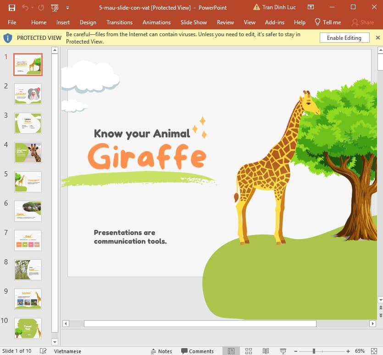This screenshot has width=383, height=355.
Task: Click the spell check status icon
Action: (x=43, y=351)
